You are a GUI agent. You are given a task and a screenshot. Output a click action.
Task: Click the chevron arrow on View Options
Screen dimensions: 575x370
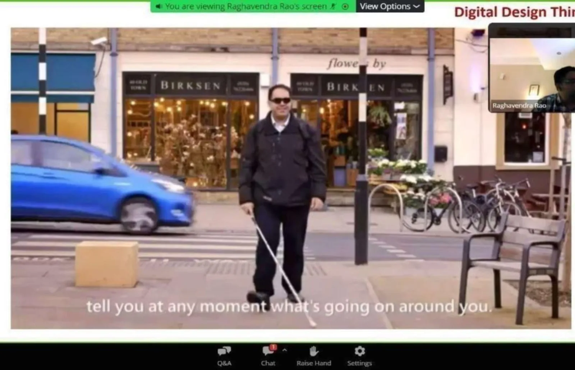[417, 6]
